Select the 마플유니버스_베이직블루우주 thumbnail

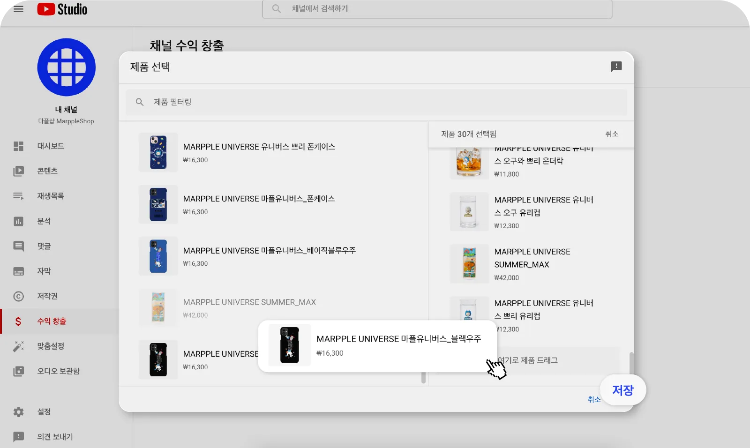pos(158,256)
